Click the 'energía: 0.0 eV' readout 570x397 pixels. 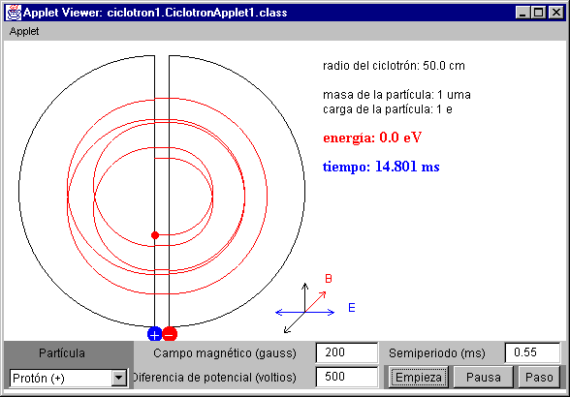click(x=372, y=137)
